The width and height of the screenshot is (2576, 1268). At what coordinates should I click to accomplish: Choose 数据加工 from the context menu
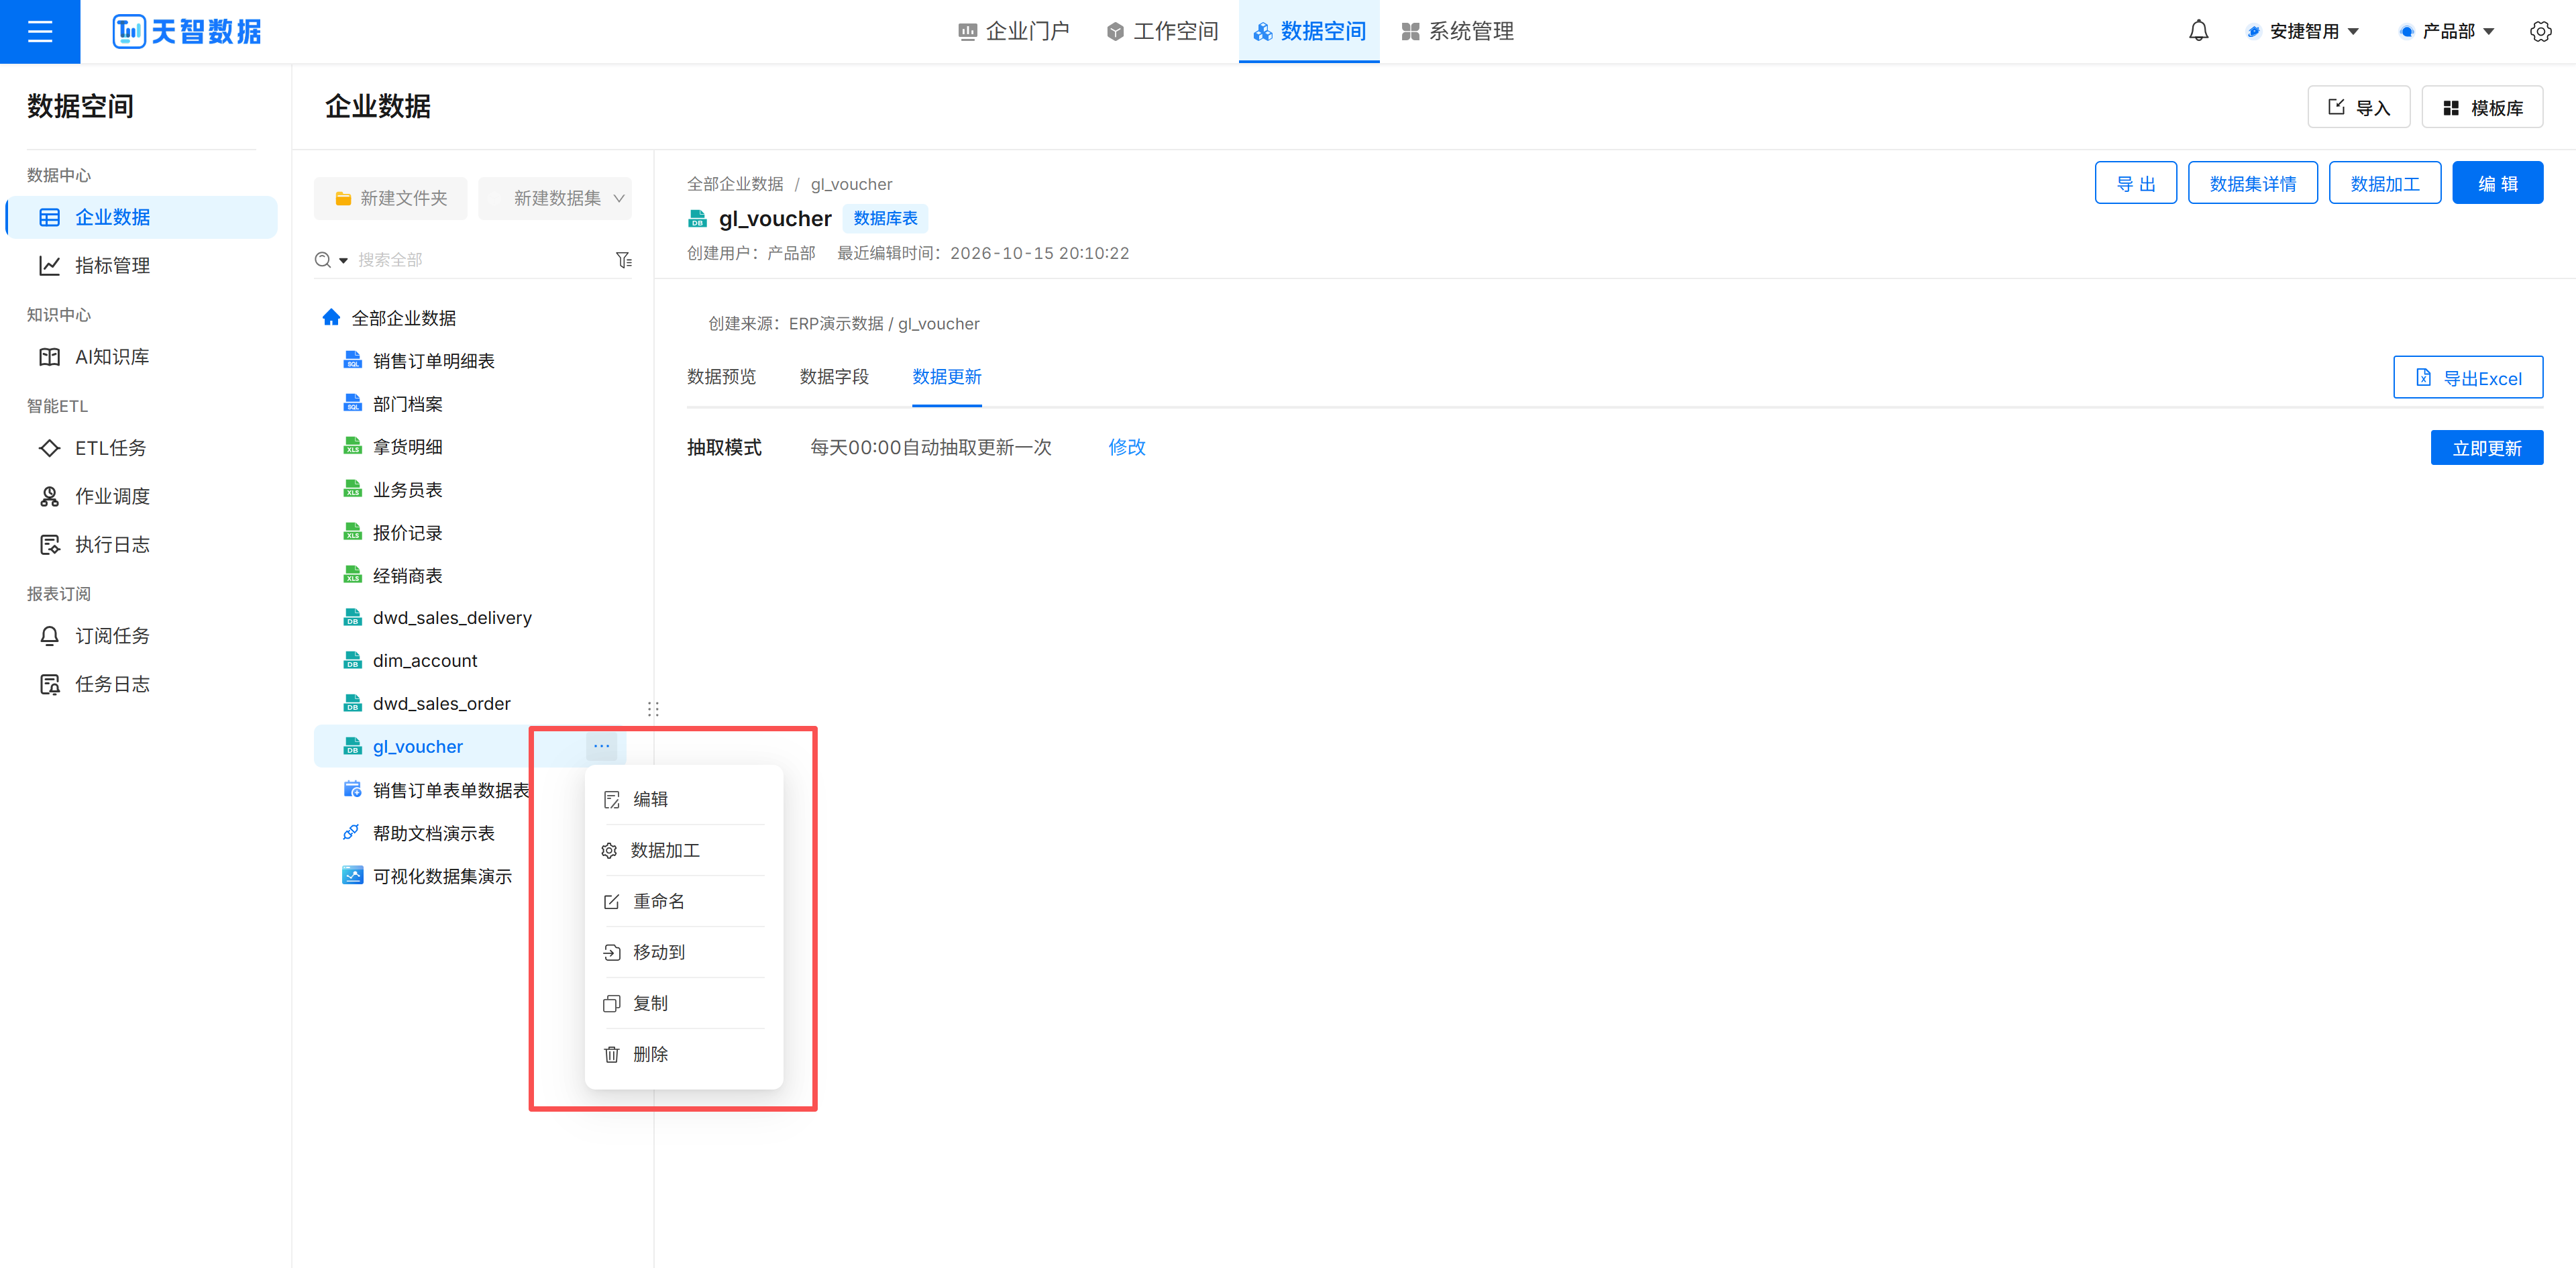pyautogui.click(x=684, y=850)
